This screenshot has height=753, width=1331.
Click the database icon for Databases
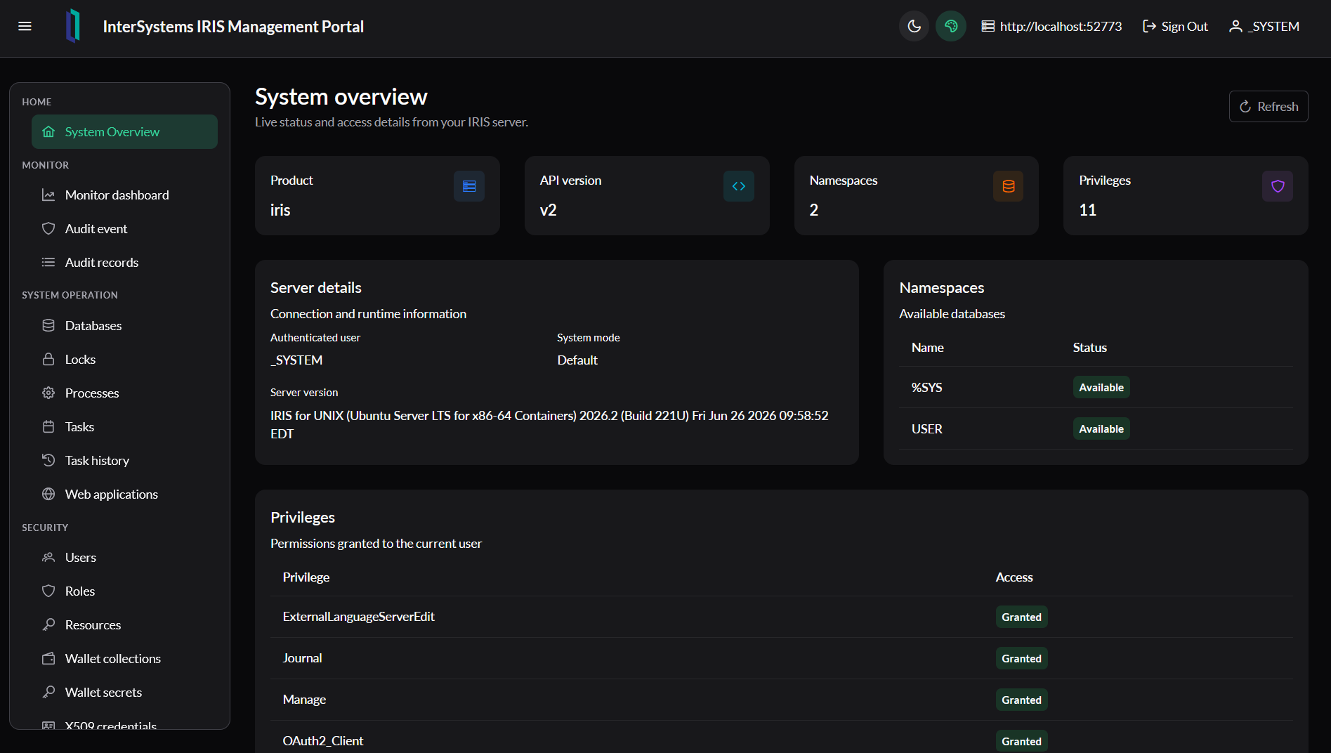tap(48, 326)
